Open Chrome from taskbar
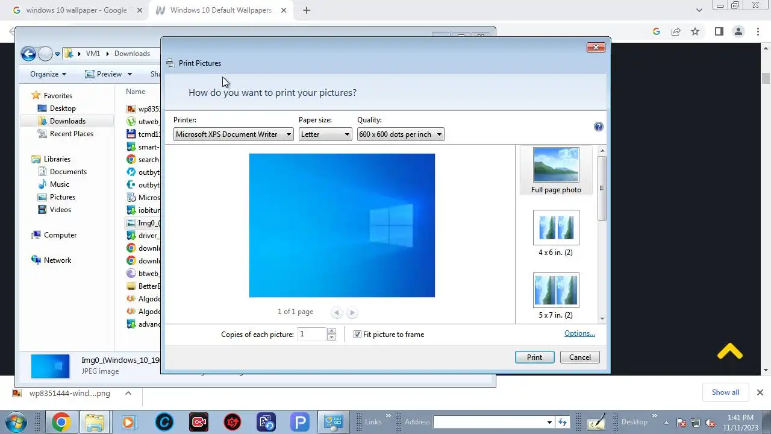This screenshot has width=771, height=434. 60,422
